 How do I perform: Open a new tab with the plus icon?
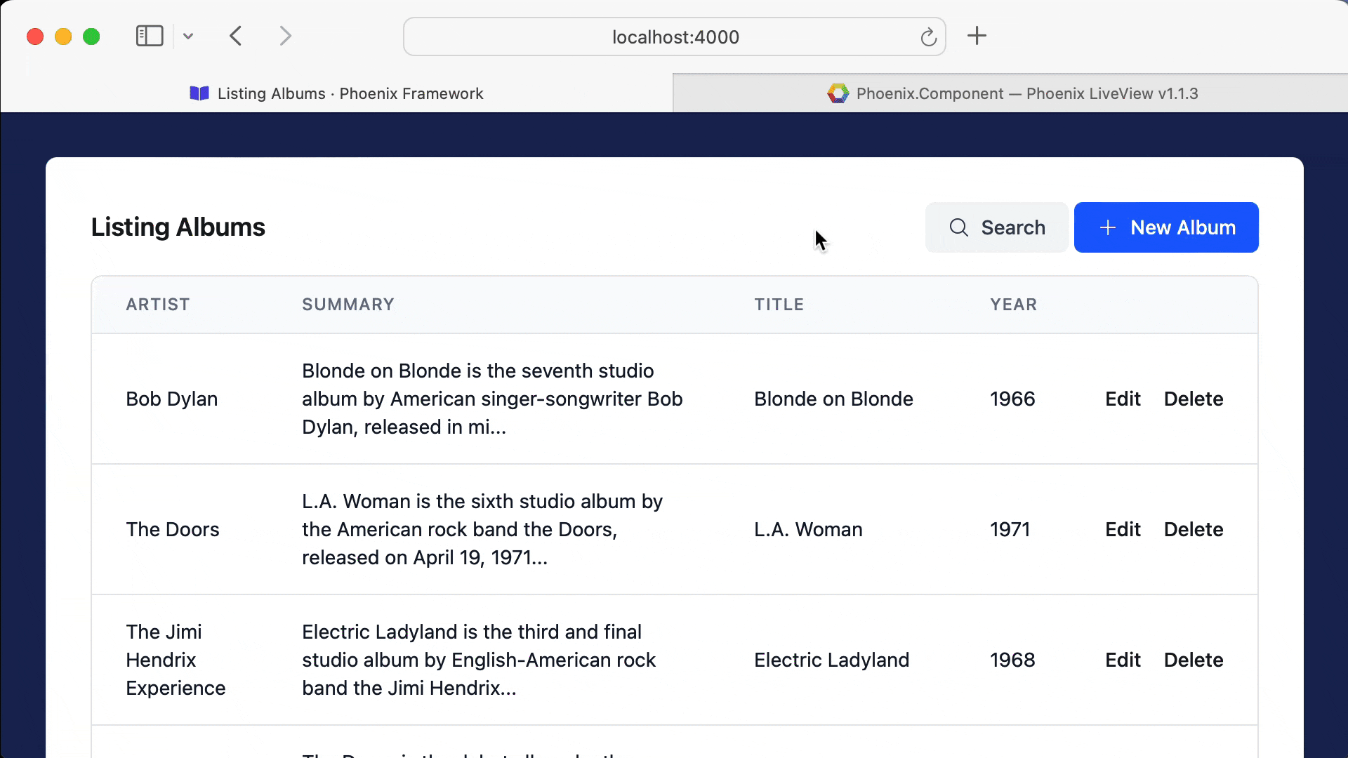(x=977, y=36)
